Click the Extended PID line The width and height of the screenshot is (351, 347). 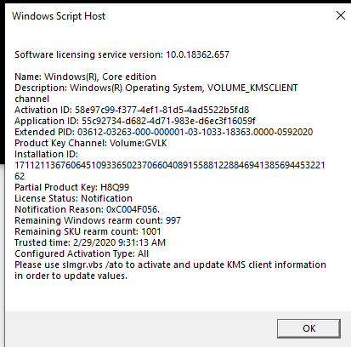pyautogui.click(x=164, y=132)
